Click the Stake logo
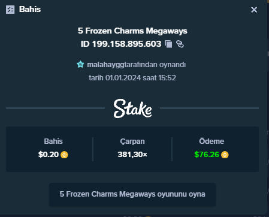Image resolution: width=269 pixels, height=217 pixels. tap(132, 108)
